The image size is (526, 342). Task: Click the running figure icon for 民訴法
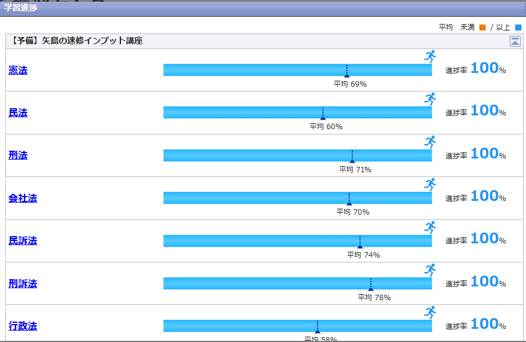tap(430, 228)
